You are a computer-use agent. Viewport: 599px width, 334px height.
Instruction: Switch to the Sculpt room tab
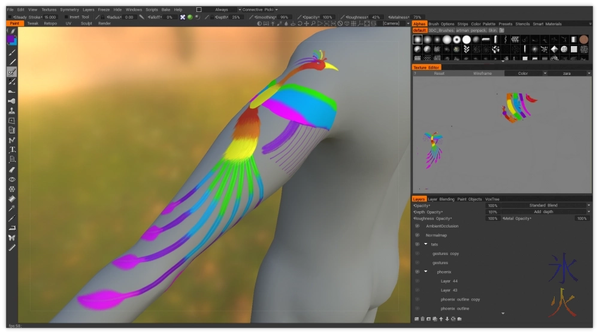click(86, 23)
